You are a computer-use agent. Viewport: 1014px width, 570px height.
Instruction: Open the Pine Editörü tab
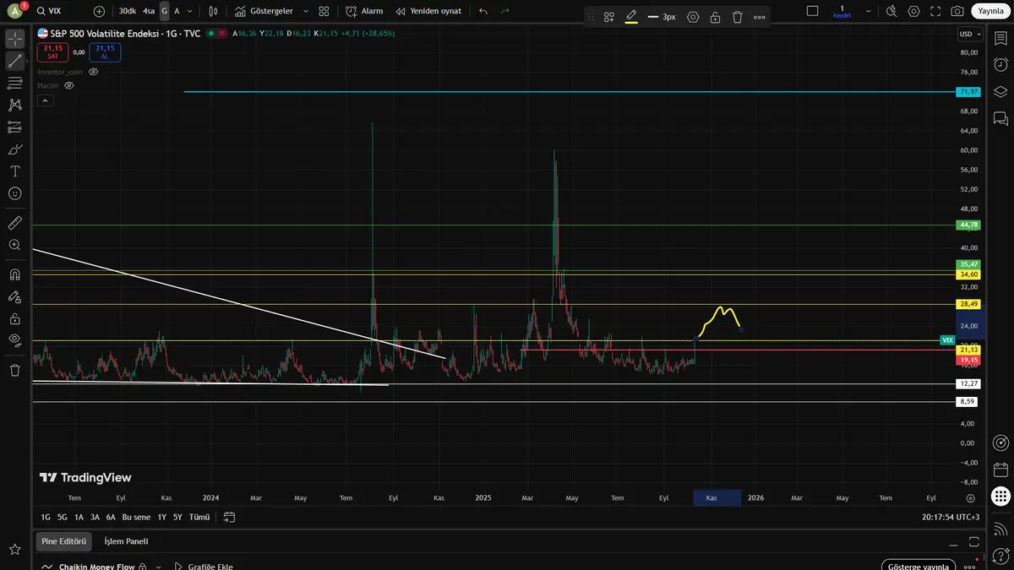point(63,541)
